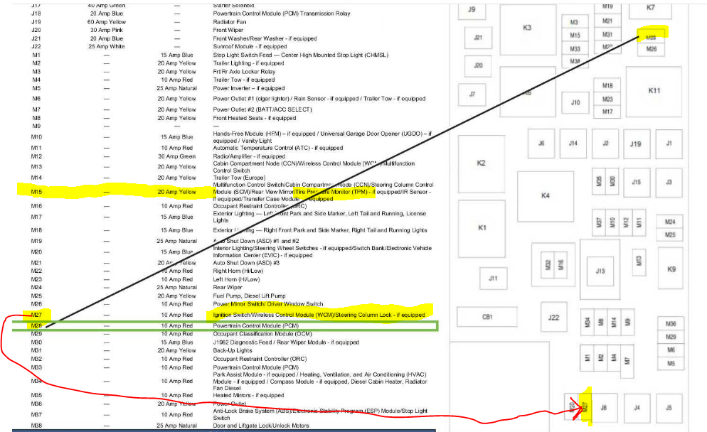The width and height of the screenshot is (707, 432).
Task: Select relay K1 box in the diagram
Action: [x=482, y=228]
